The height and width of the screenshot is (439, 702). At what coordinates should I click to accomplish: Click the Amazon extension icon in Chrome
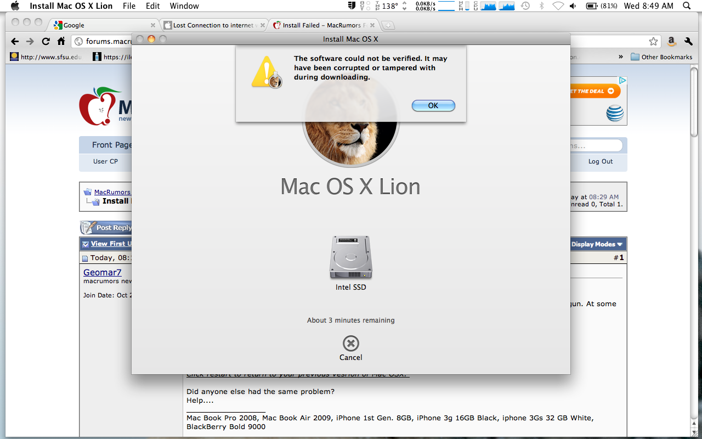[671, 41]
